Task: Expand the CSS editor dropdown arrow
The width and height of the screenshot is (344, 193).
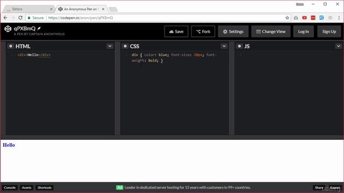Action: 224,46
